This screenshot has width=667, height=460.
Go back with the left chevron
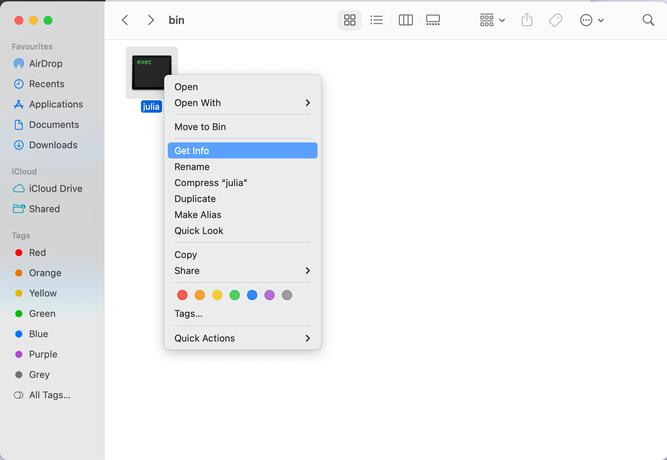pyautogui.click(x=125, y=20)
